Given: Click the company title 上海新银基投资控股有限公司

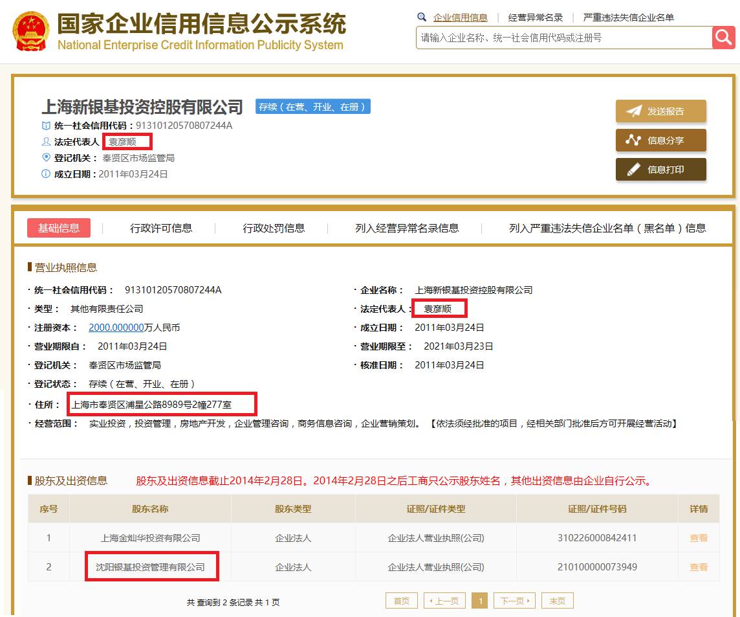Looking at the screenshot, I should point(142,107).
